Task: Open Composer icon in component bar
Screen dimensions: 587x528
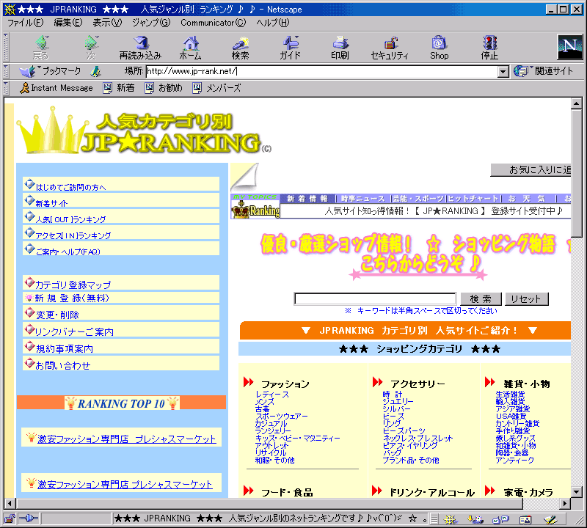Action: pos(550,519)
